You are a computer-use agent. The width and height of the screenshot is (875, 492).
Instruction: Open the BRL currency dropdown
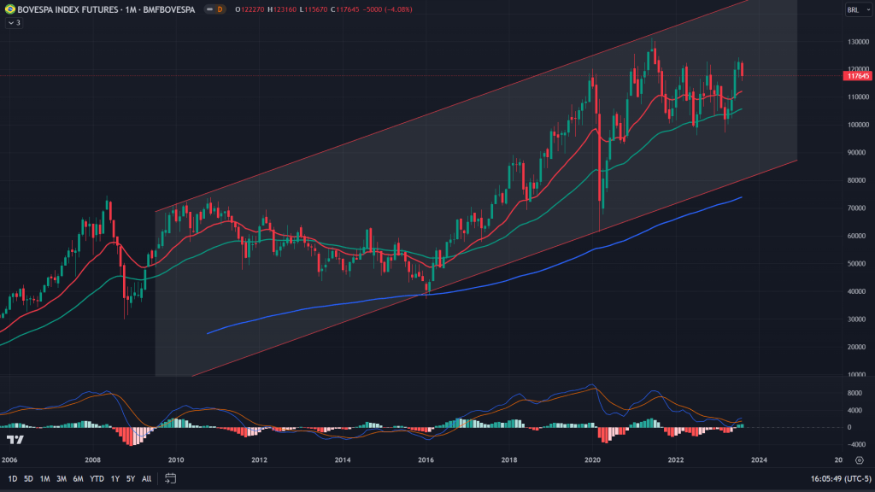tap(853, 9)
